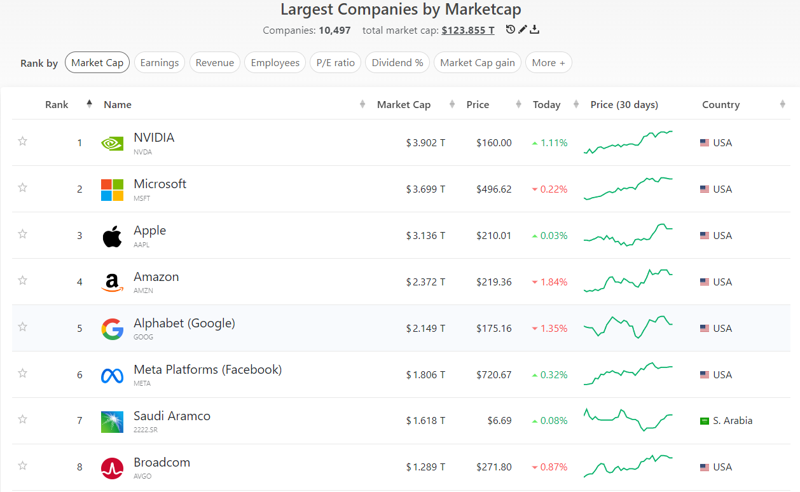Toggle the favorite star for NVIDIA
Viewport: 800px width, 492px height.
tap(23, 141)
